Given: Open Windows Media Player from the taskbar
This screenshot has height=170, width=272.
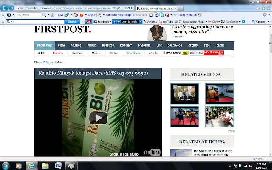Looking at the screenshot, I should [x=19, y=166].
